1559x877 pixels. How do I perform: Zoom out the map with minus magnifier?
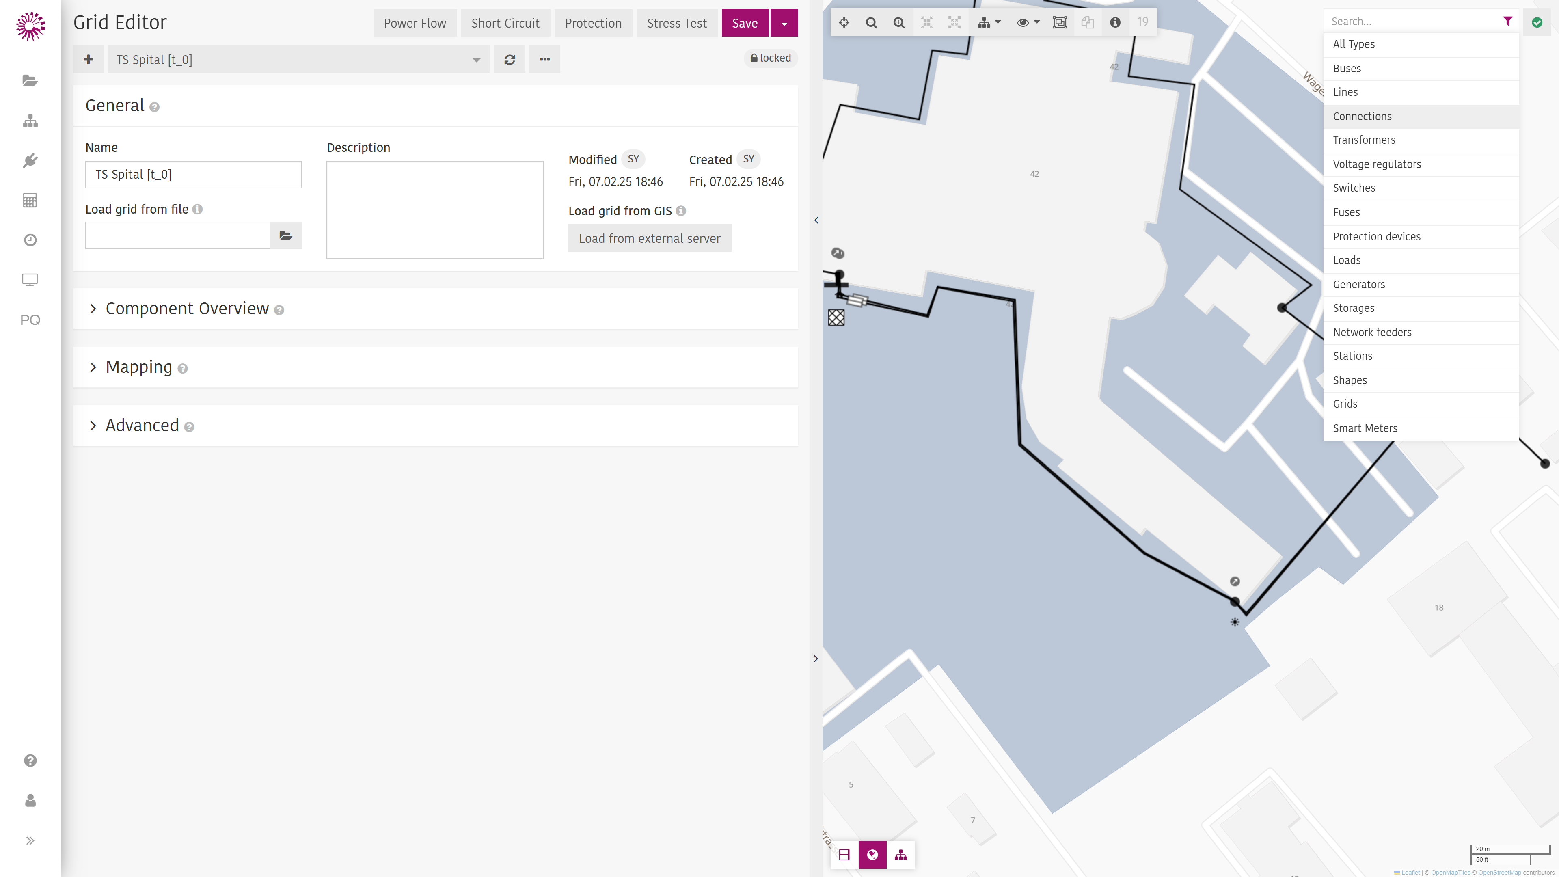click(x=872, y=22)
